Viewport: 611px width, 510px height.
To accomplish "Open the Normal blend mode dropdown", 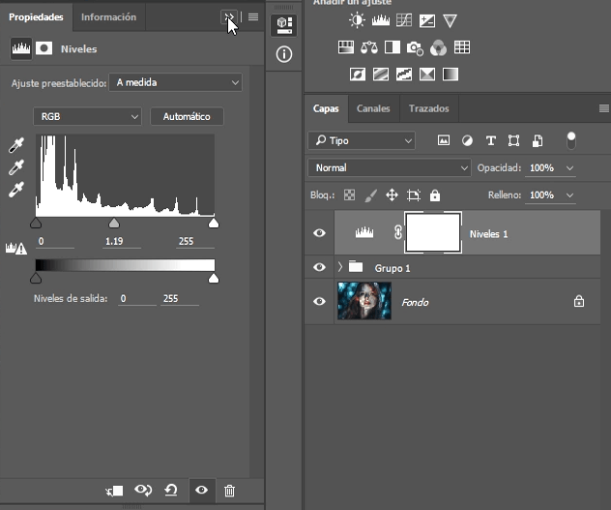I will point(390,167).
